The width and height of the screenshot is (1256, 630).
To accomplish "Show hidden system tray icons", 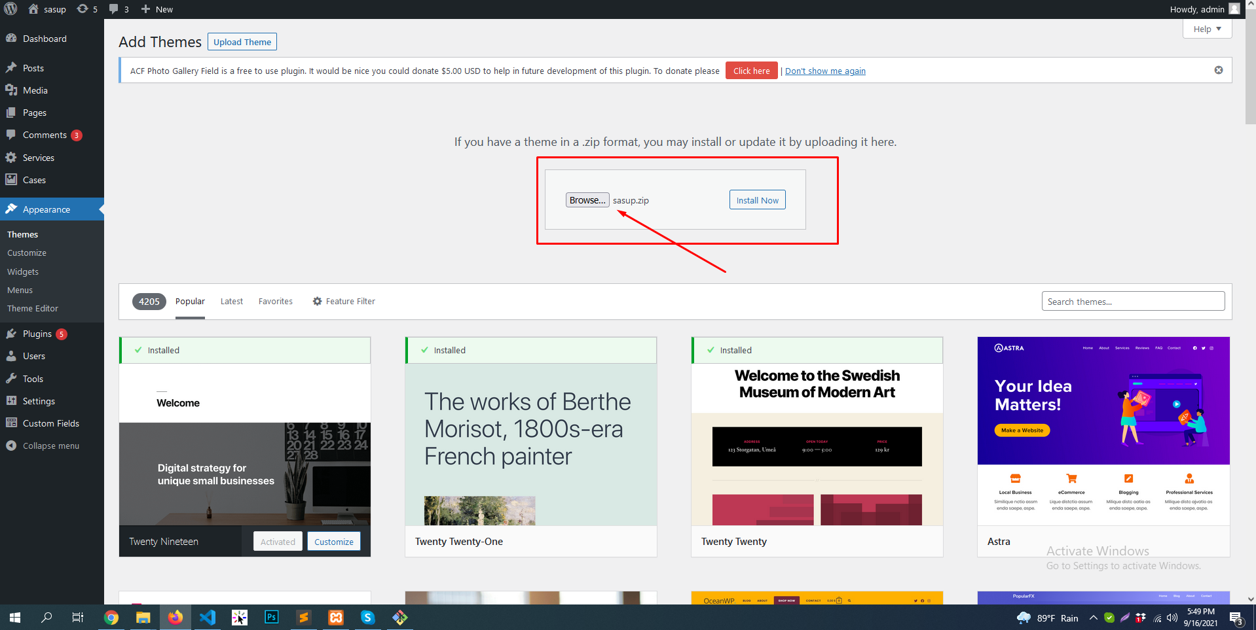I will pos(1093,618).
